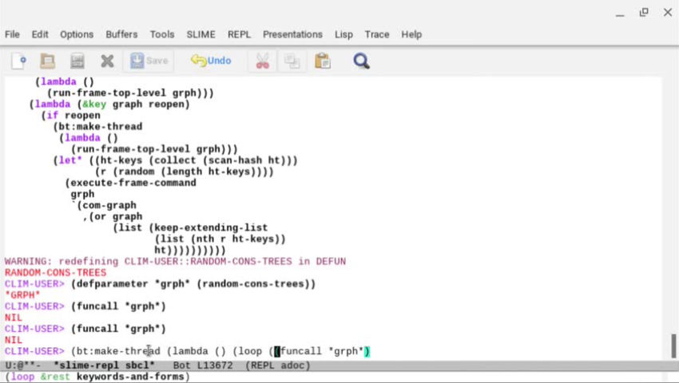Open the SLIME menu
The image size is (679, 383).
coord(201,34)
